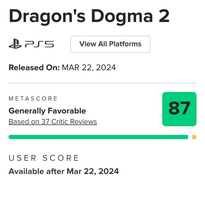205x211 pixels.
Task: Open the View All Platforms button
Action: [110, 44]
